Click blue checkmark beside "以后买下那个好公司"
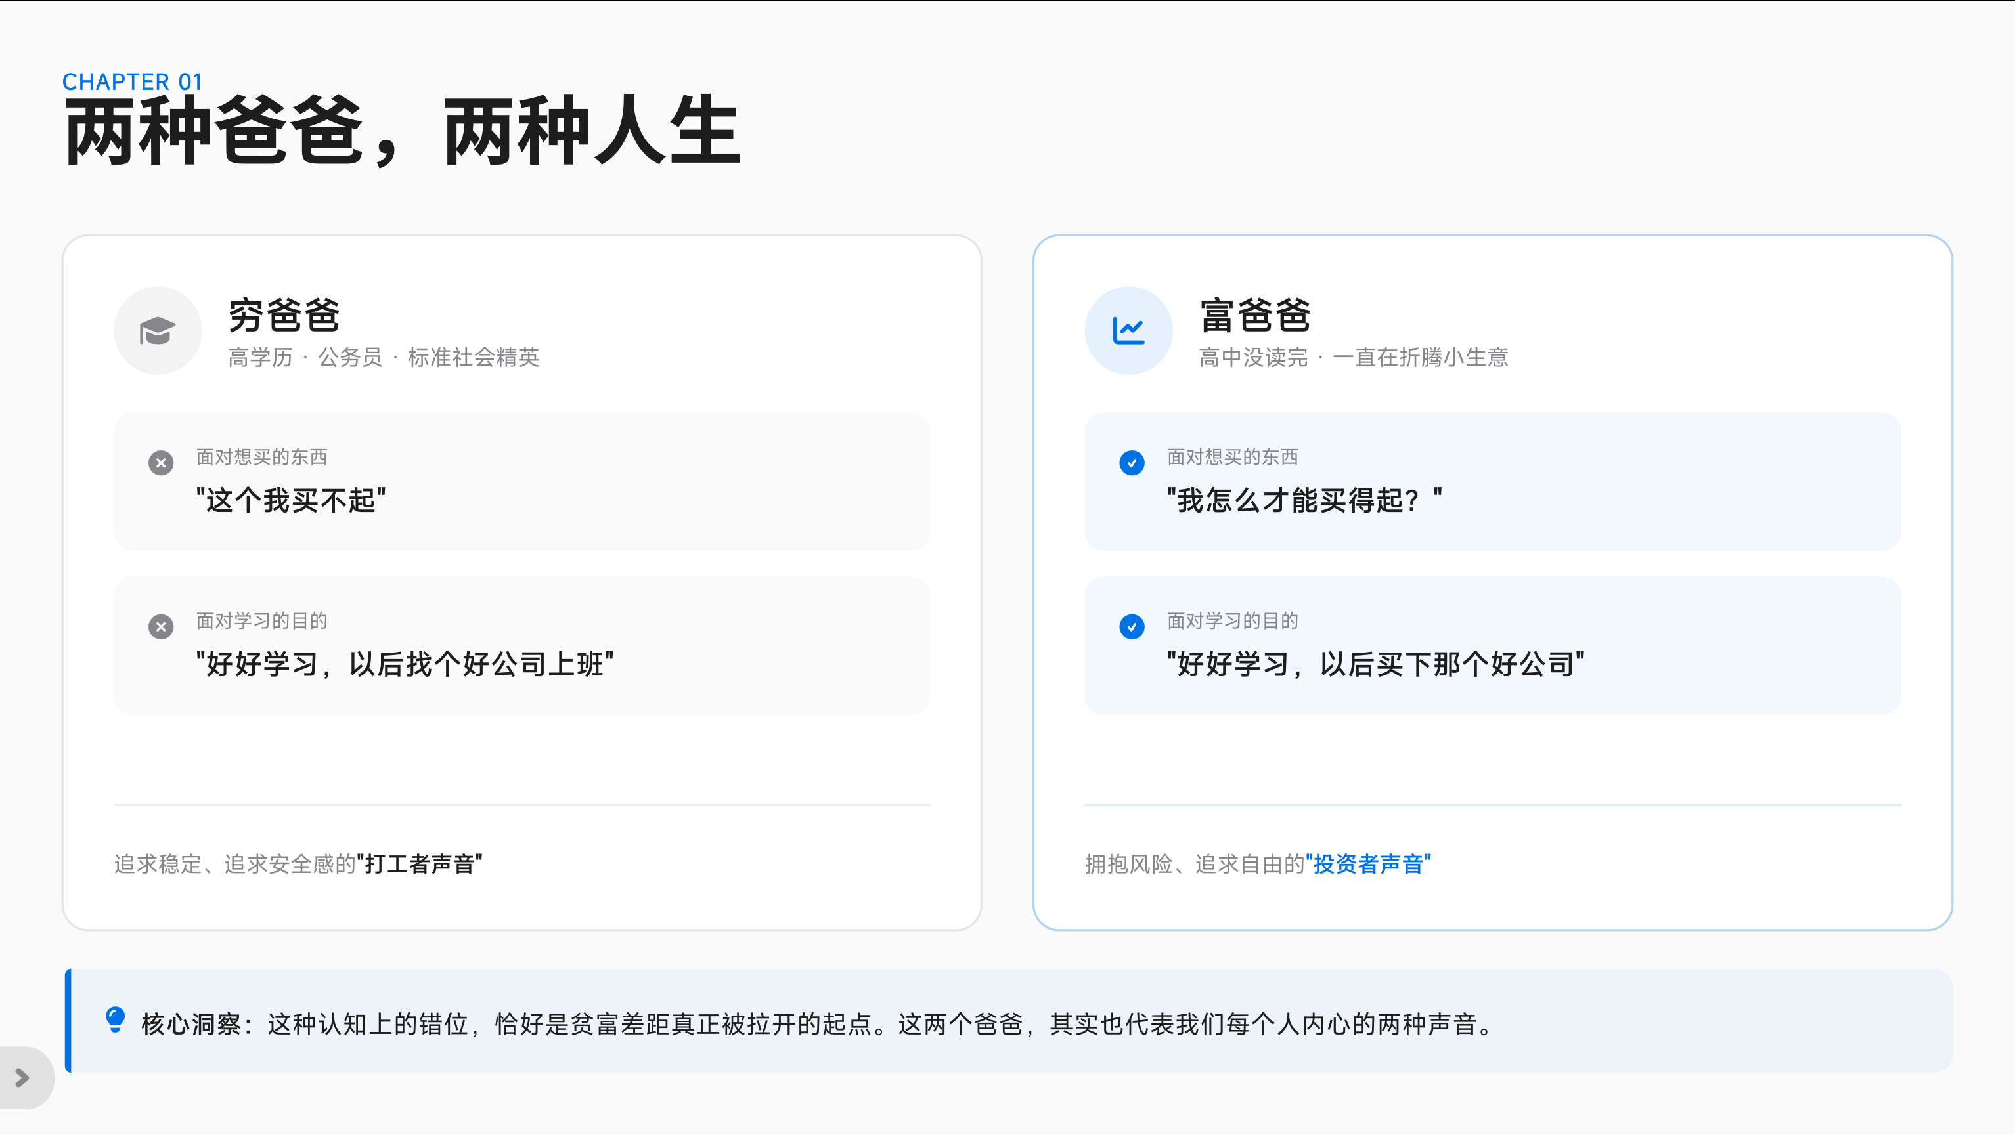Screen dimensions: 2015x1135 [1131, 626]
